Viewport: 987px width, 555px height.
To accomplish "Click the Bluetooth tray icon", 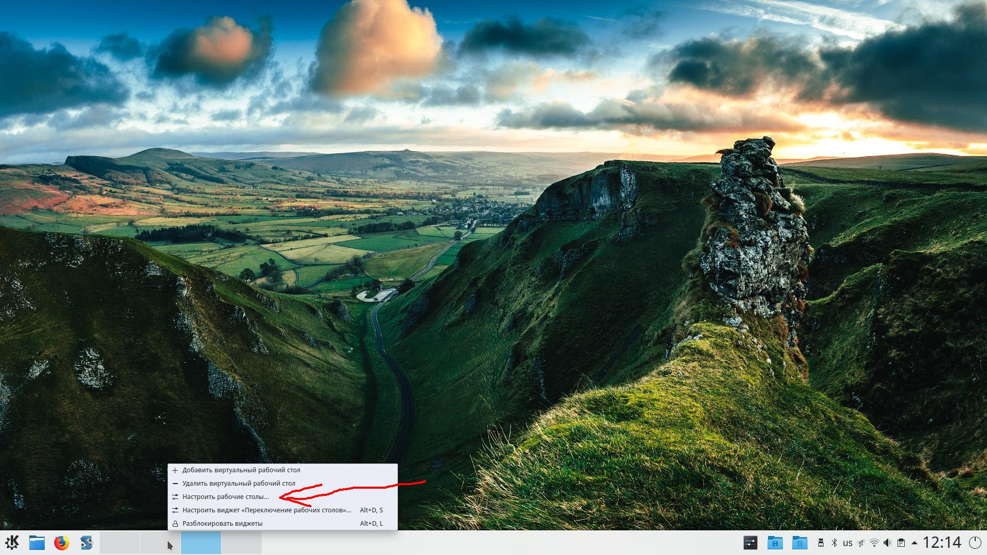I will pyautogui.click(x=834, y=543).
